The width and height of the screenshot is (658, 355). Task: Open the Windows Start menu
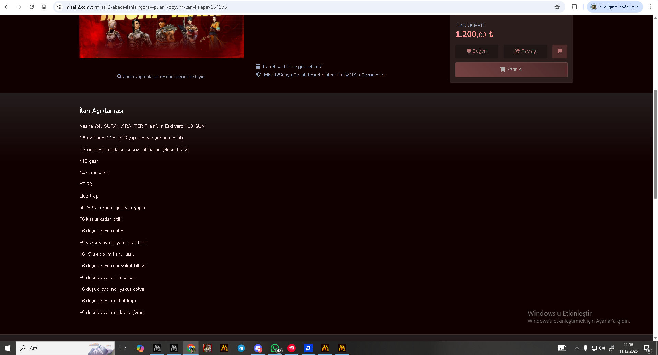click(x=8, y=348)
